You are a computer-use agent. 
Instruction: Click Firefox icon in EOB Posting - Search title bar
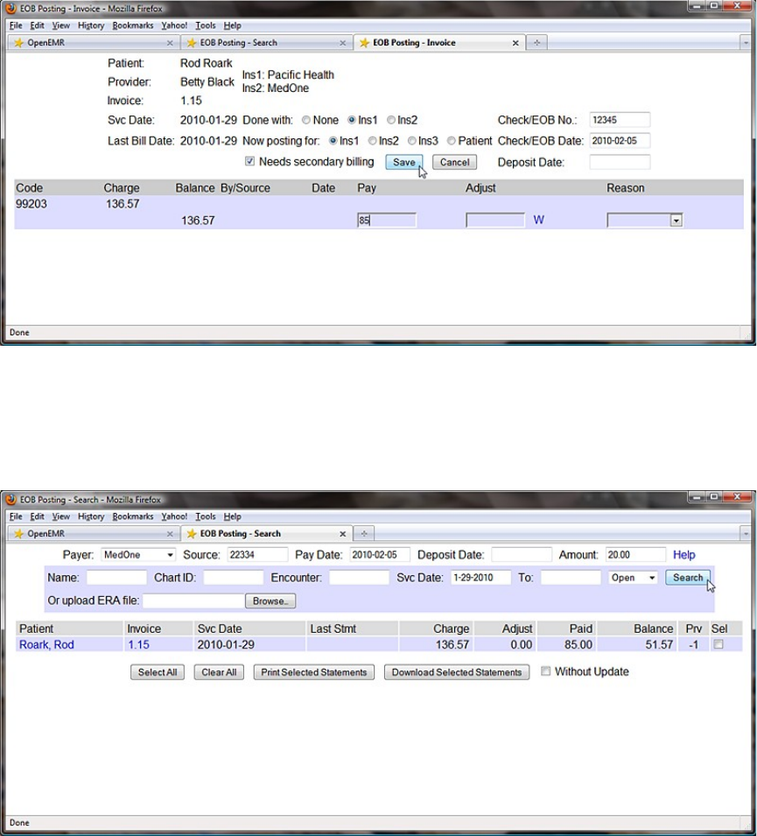(x=11, y=500)
